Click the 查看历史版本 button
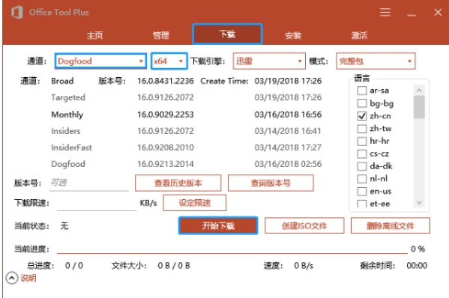This screenshot has height=298, width=449. tap(178, 183)
